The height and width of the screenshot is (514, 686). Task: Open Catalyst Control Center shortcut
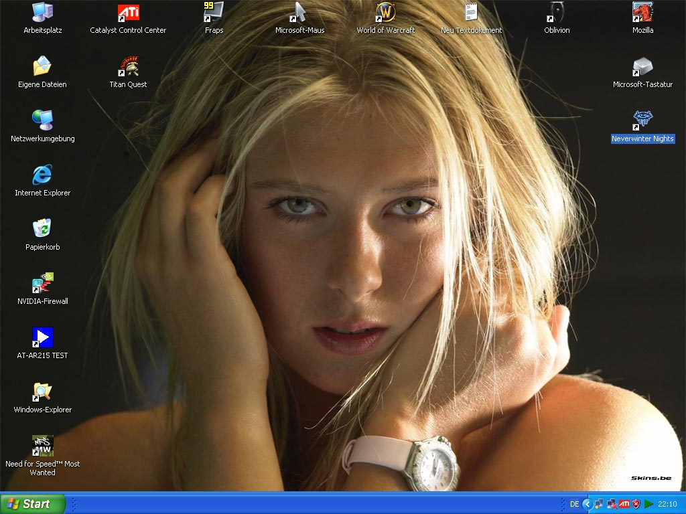click(128, 13)
